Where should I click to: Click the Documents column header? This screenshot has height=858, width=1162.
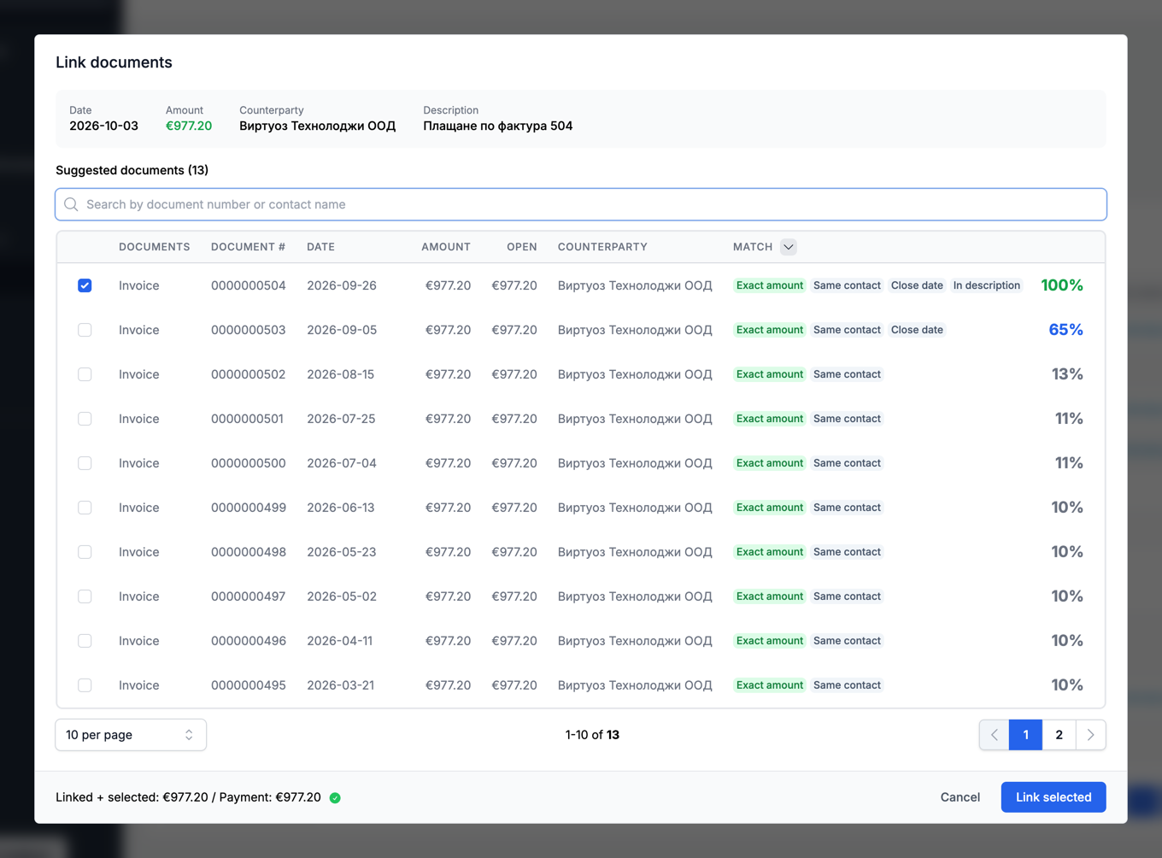154,247
